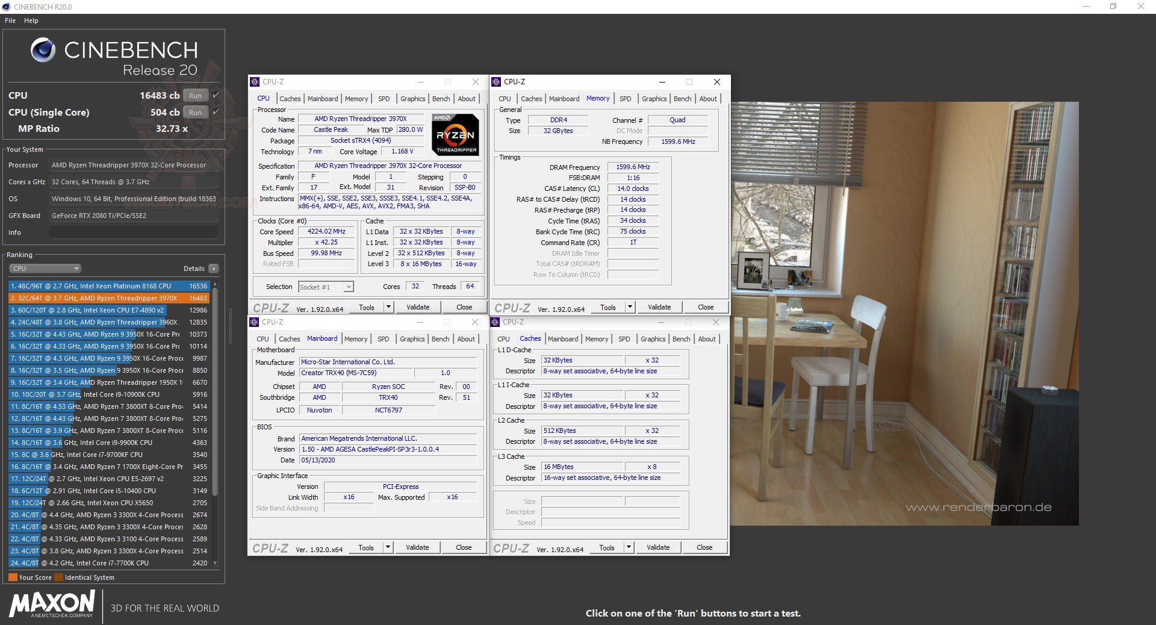The image size is (1156, 625).
Task: Switch to Caches tab in CPU tab window
Action: (290, 99)
